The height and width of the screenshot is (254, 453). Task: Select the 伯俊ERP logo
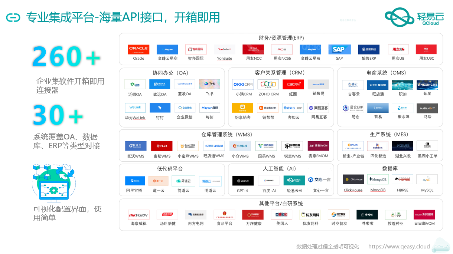click(x=369, y=49)
